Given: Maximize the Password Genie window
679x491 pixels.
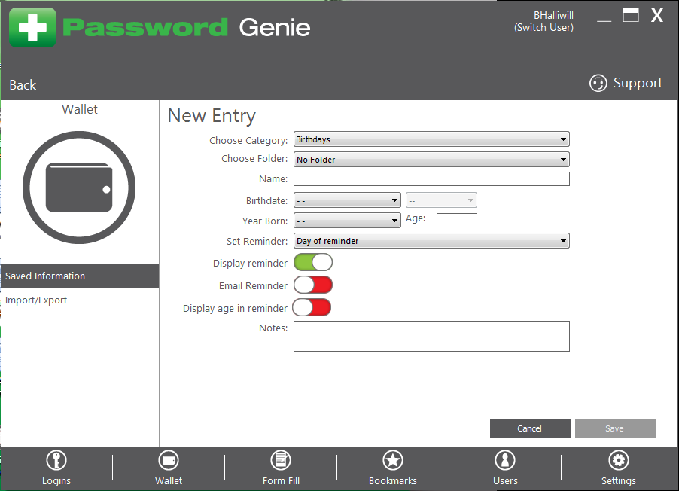Looking at the screenshot, I should (631, 16).
